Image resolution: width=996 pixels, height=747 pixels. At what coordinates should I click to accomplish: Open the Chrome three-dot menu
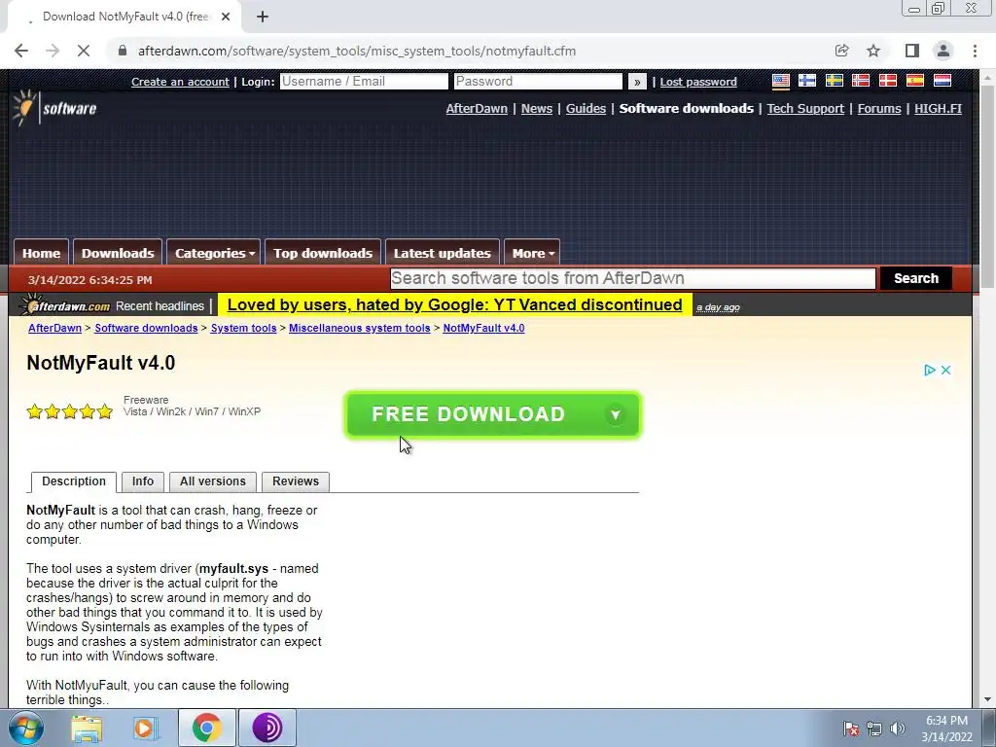click(x=975, y=51)
